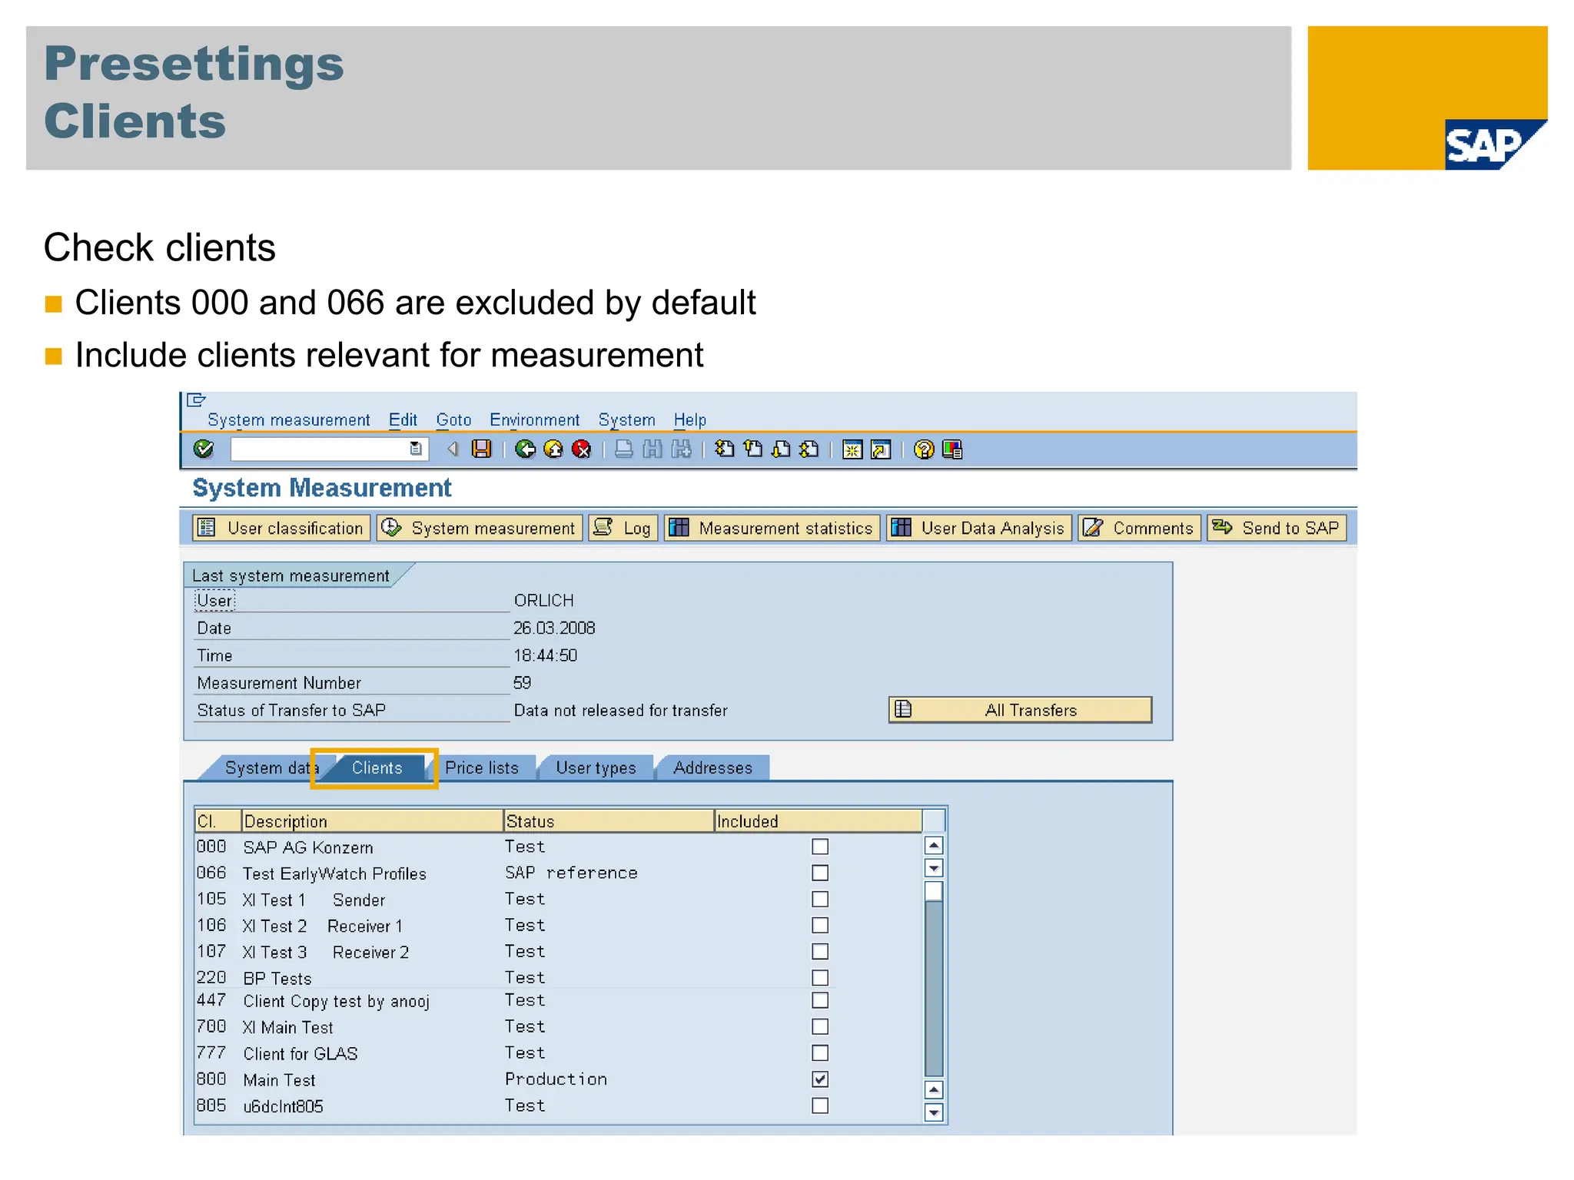Image resolution: width=1574 pixels, height=1180 pixels.
Task: Click the Measurement statistics button
Action: (x=772, y=528)
